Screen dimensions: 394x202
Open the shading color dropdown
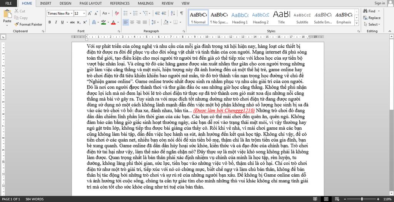[170, 22]
